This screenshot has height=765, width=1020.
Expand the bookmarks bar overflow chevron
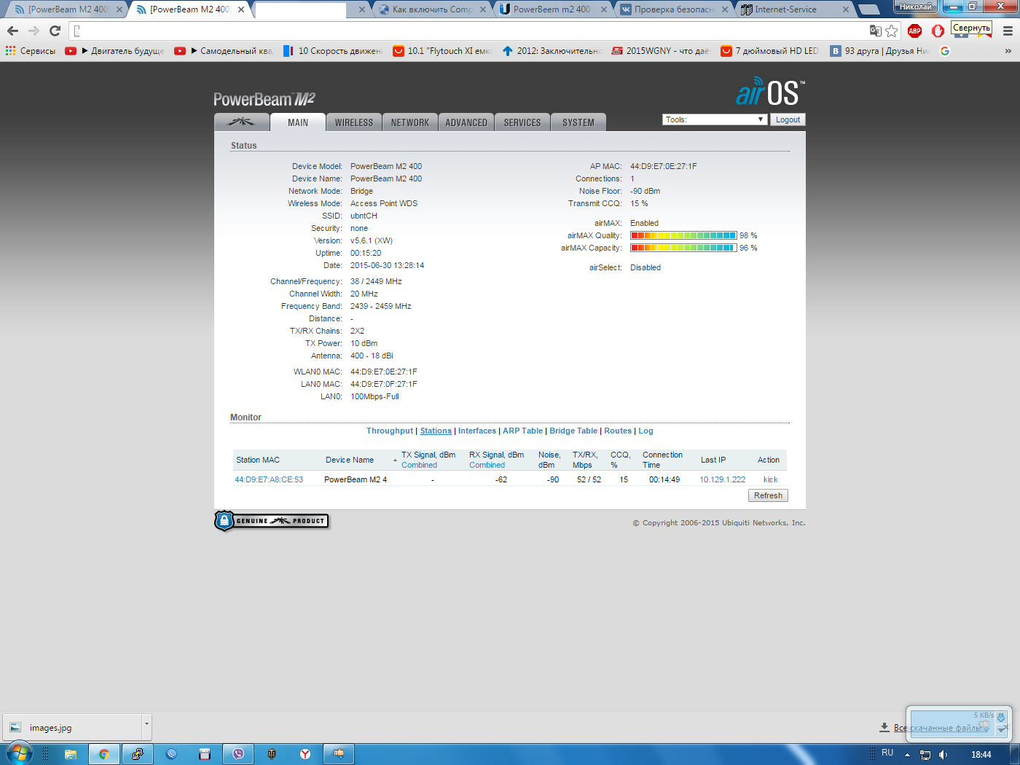pos(1008,51)
